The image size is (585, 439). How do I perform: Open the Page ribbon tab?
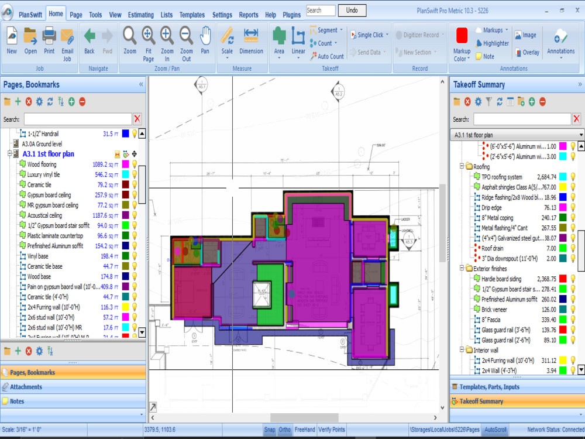75,15
